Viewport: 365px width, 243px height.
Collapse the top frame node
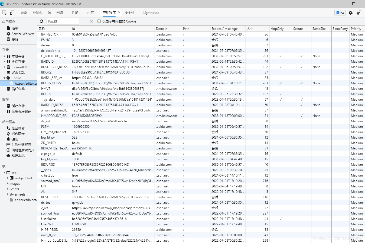coord(5,173)
